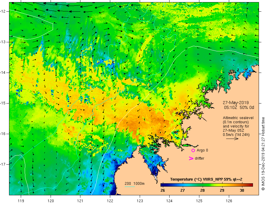Click the latitude axis label -17

tap(3, 164)
